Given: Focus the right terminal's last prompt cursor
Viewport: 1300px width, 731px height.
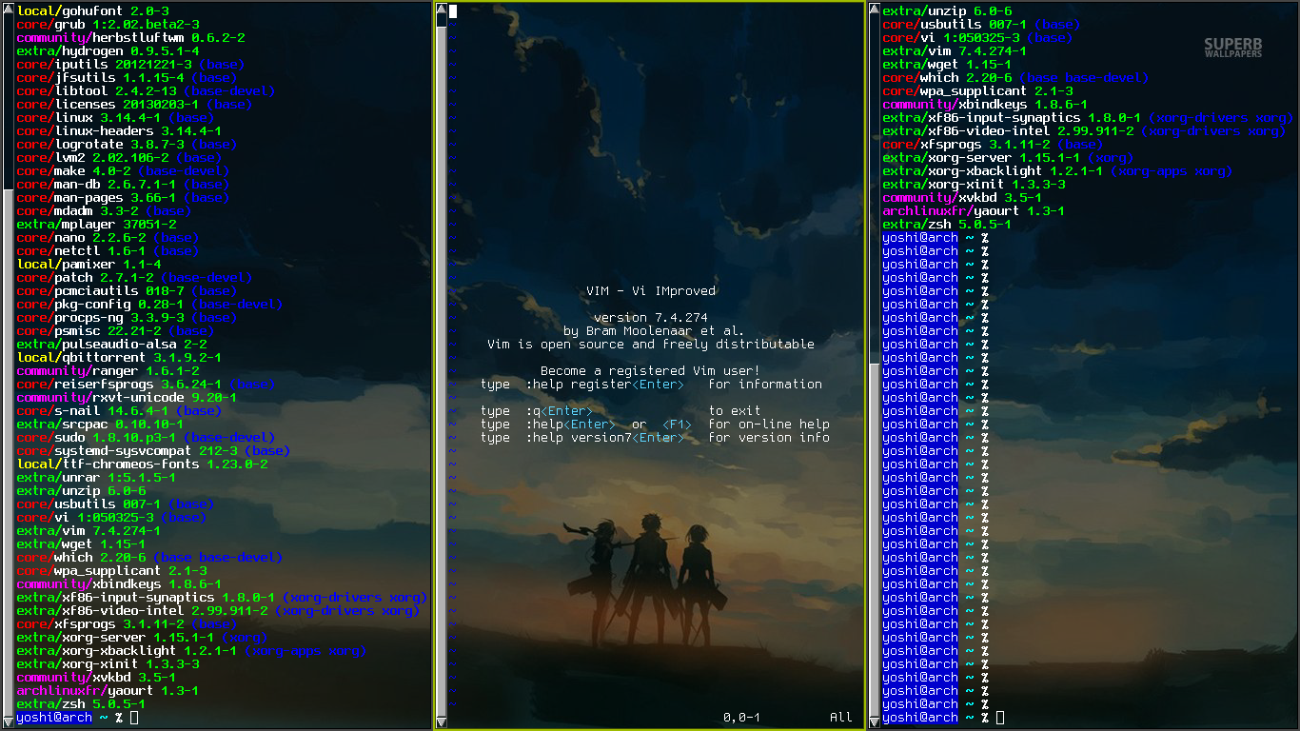Looking at the screenshot, I should [1000, 718].
